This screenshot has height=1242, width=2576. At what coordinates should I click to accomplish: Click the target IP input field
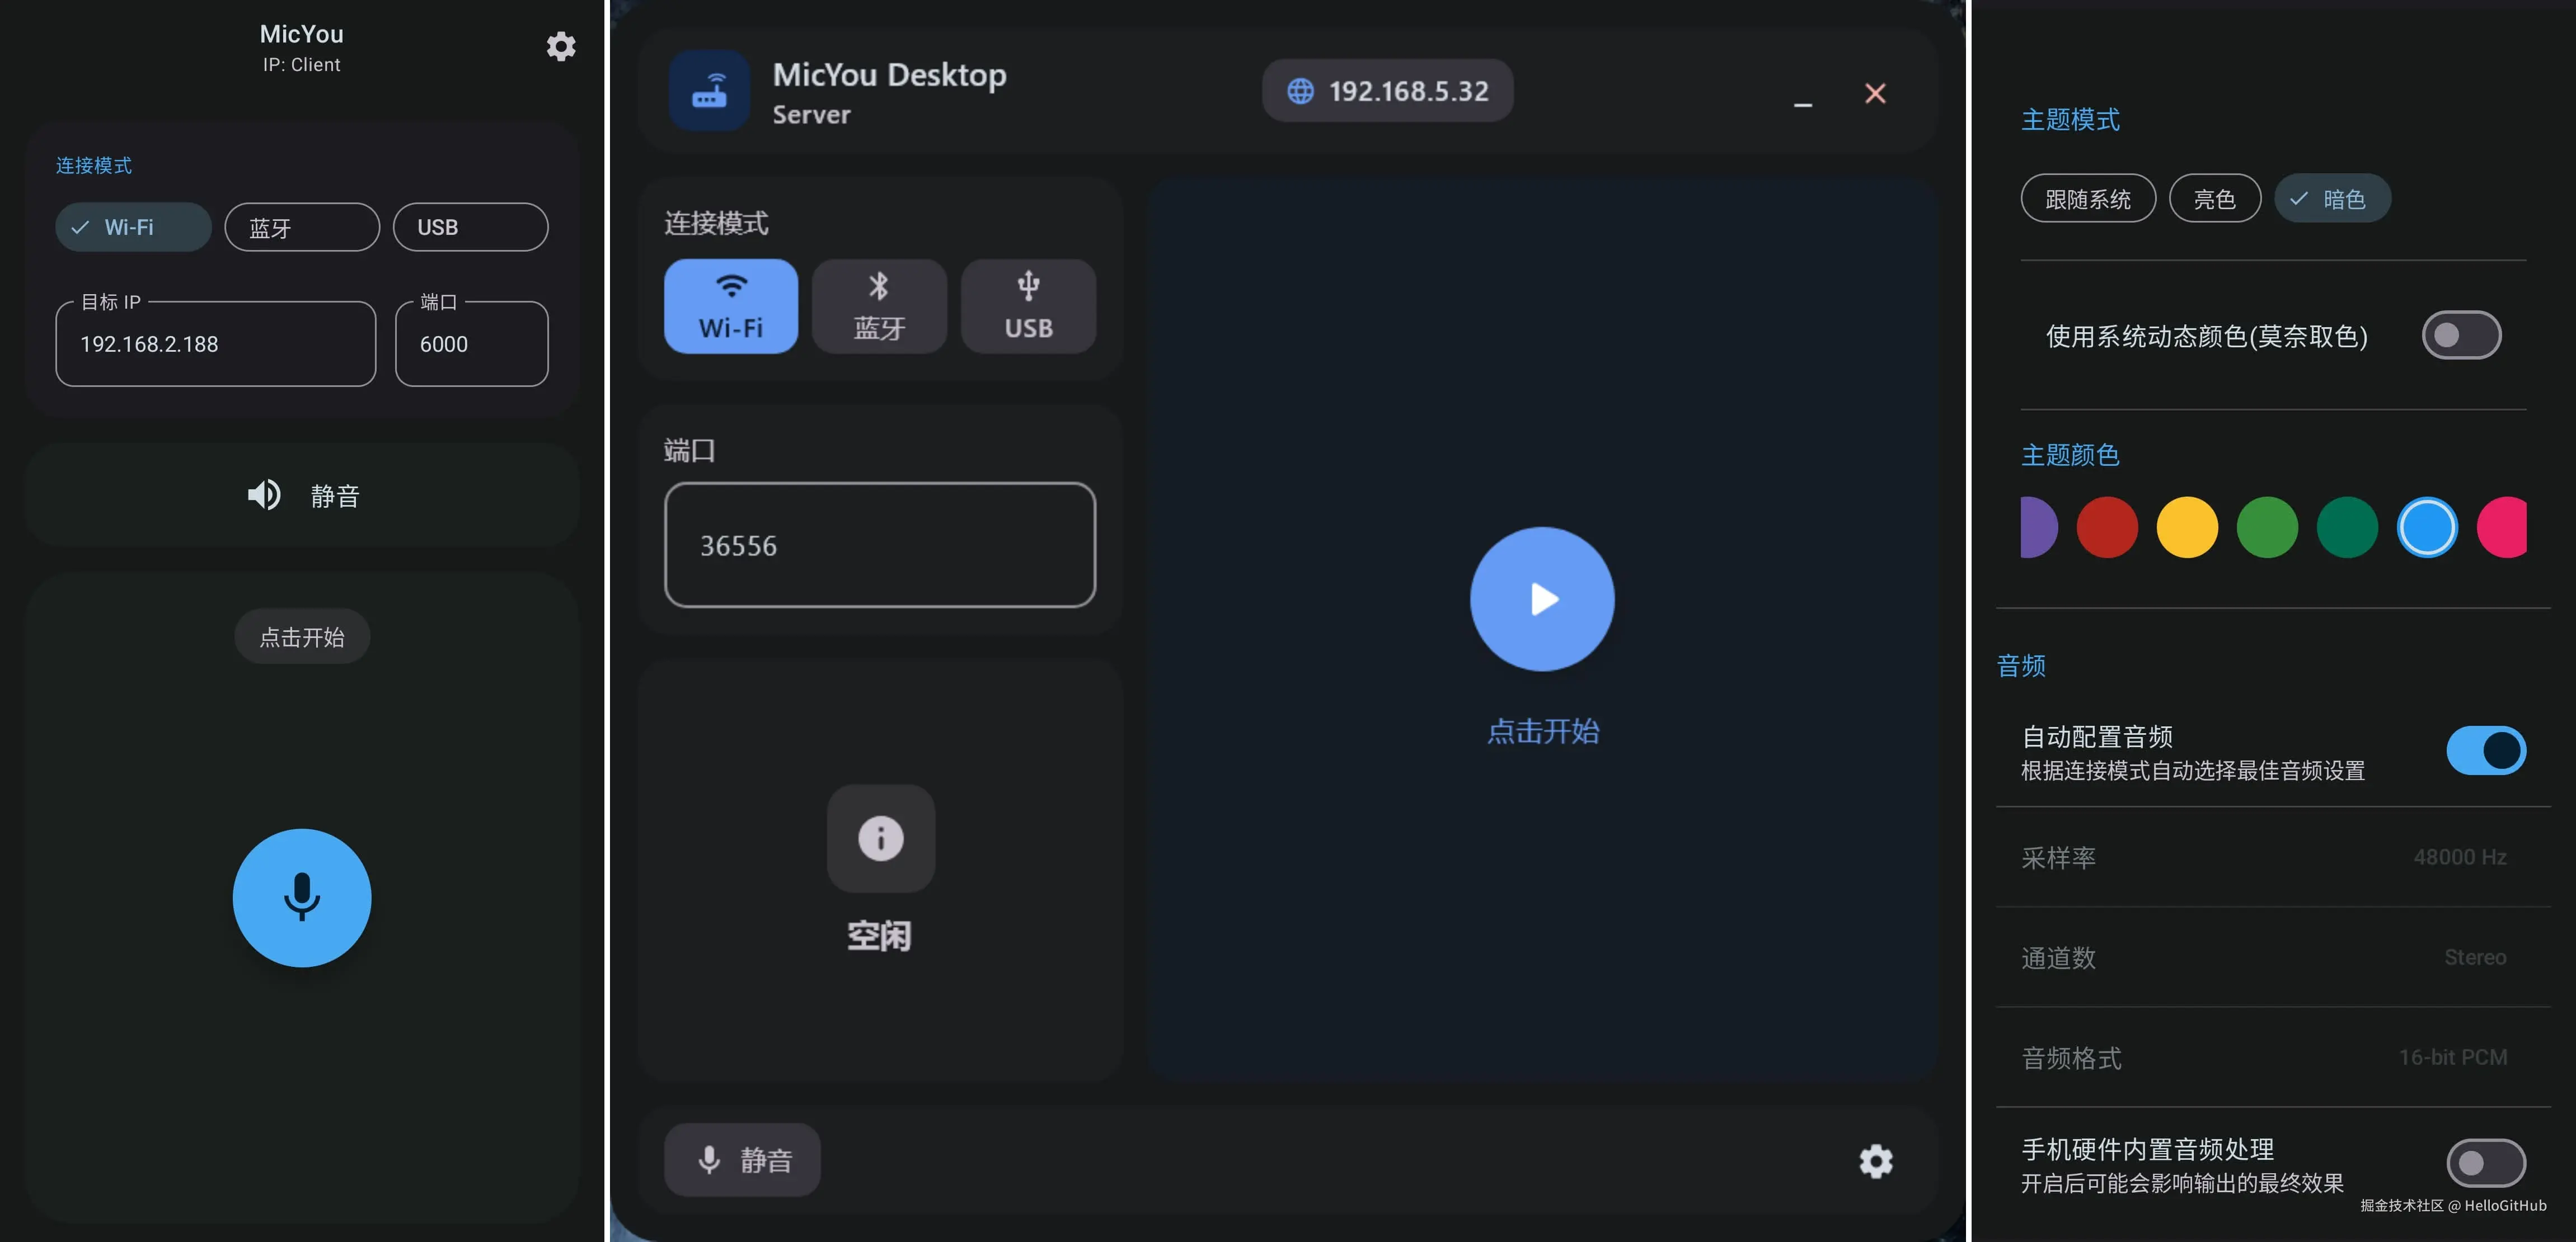[x=215, y=344]
